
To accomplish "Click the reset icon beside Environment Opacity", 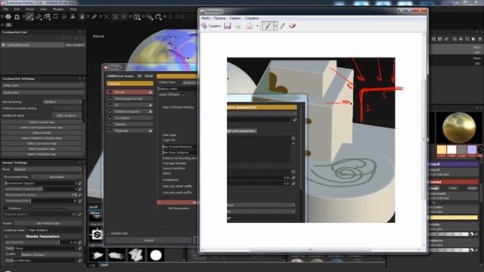I will click(80, 183).
